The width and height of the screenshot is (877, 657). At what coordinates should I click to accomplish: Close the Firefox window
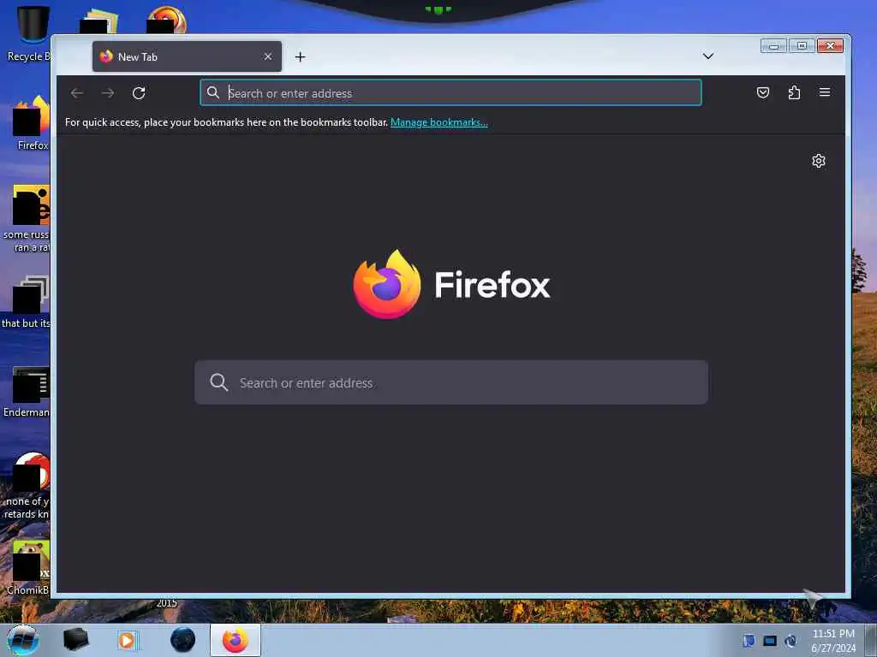click(830, 46)
